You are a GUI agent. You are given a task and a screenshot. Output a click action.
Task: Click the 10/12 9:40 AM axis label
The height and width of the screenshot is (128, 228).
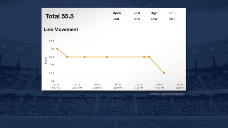click(56, 86)
